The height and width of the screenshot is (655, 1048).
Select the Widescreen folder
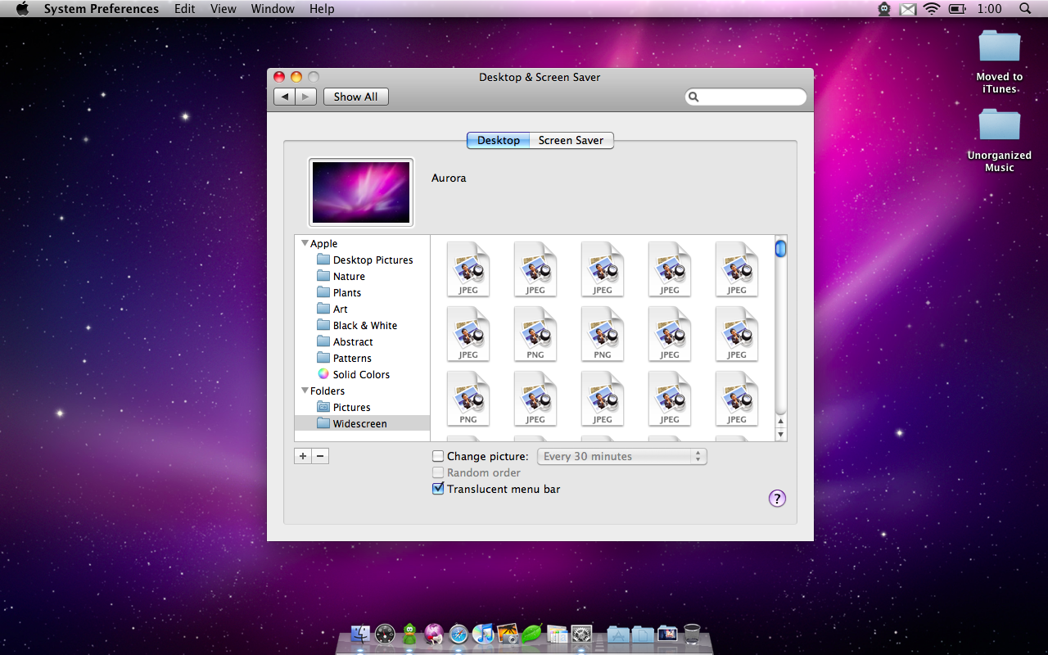[362, 423]
